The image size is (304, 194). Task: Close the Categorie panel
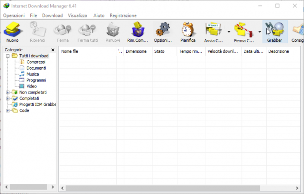point(53,50)
